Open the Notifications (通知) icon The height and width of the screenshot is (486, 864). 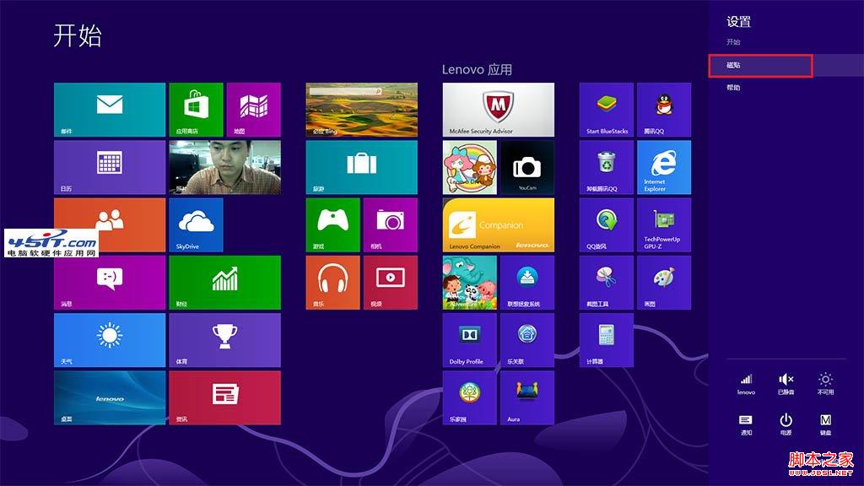click(746, 424)
